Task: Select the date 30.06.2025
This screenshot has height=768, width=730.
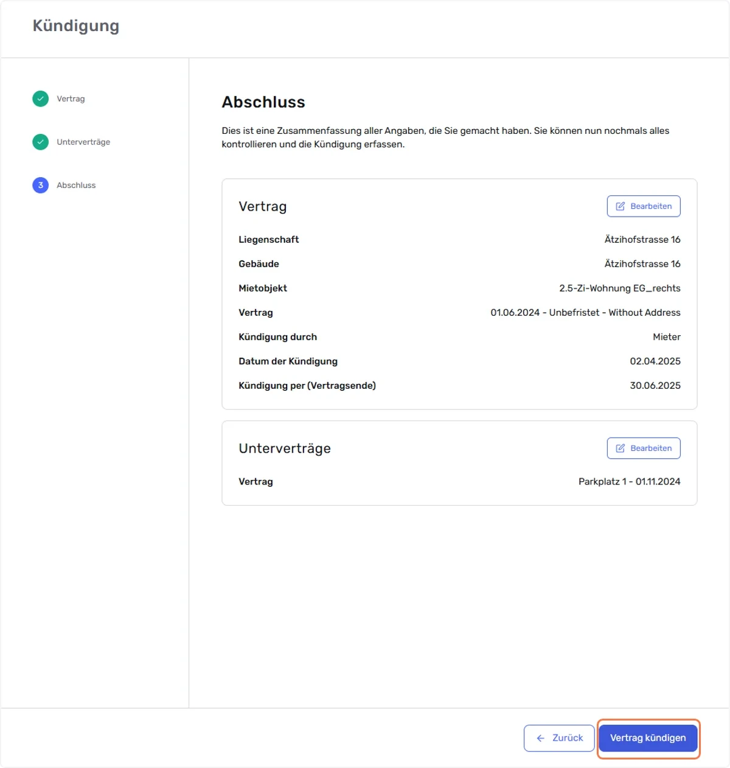Action: pos(655,386)
